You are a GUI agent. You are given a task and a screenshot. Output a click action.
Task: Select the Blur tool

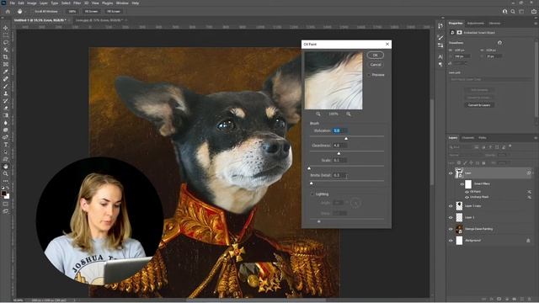pyautogui.click(x=6, y=123)
